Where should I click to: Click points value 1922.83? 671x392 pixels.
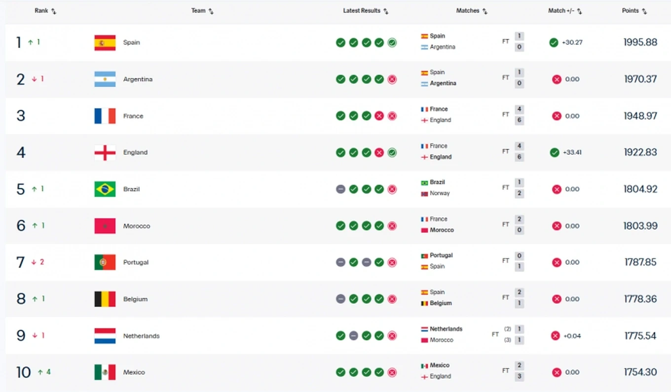click(x=640, y=153)
